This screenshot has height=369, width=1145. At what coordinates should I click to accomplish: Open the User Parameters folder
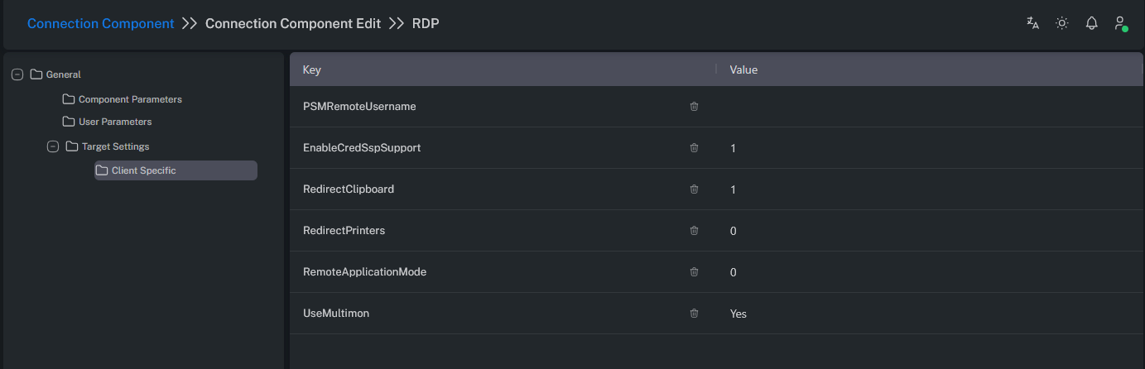(x=114, y=122)
